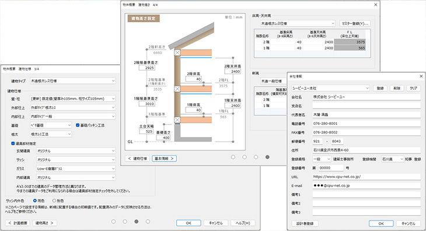Open the 登録資格 一級 dropdown

pyautogui.click(x=322, y=159)
